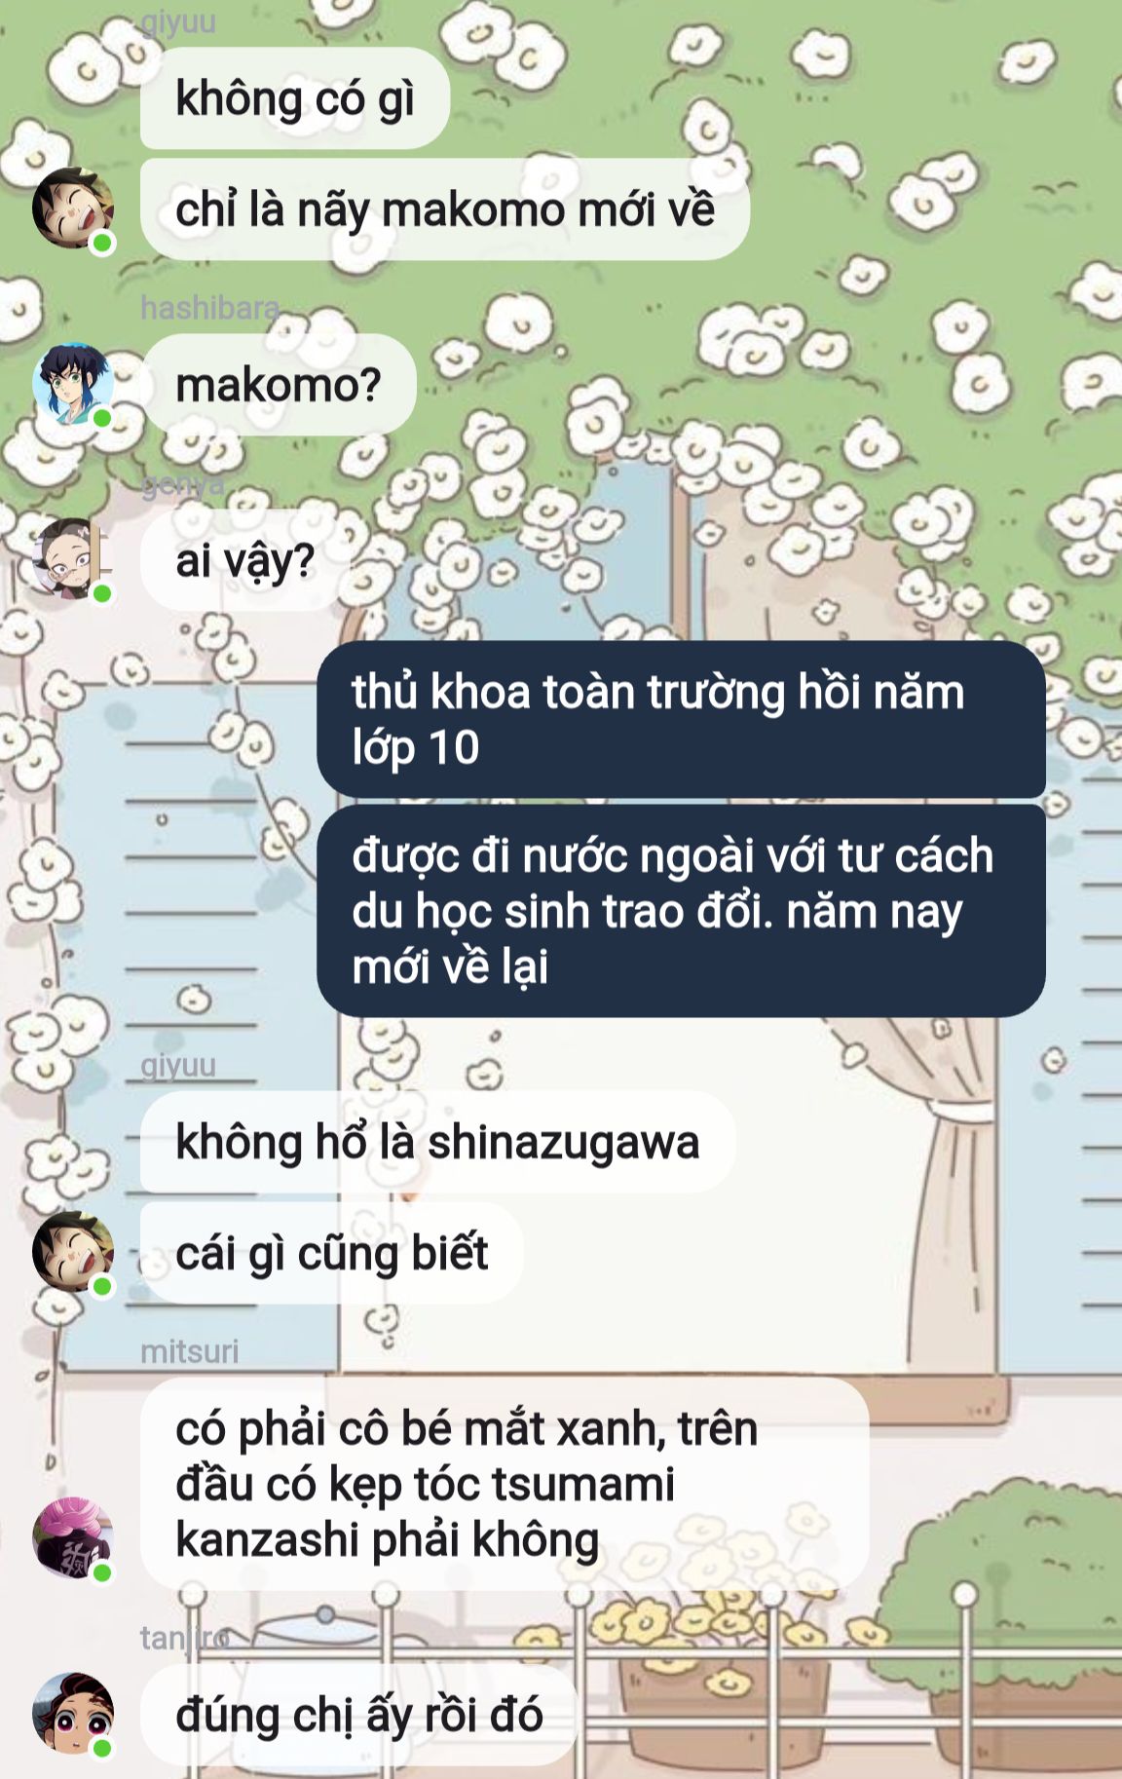Tap the 'được đi nước ngoài' sent message

pos(681,911)
